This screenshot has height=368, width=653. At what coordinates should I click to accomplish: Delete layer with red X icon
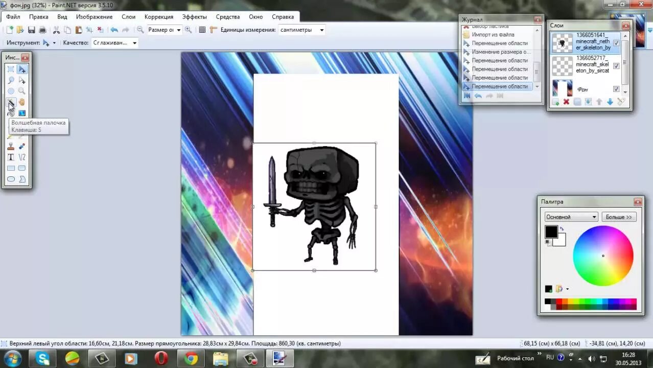point(566,102)
